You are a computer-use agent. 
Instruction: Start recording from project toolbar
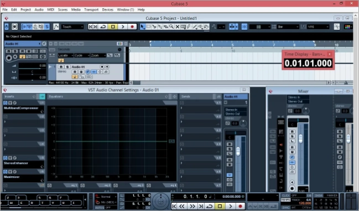132,27
